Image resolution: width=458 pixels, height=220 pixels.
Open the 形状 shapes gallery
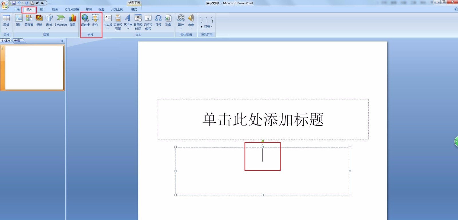(x=49, y=22)
